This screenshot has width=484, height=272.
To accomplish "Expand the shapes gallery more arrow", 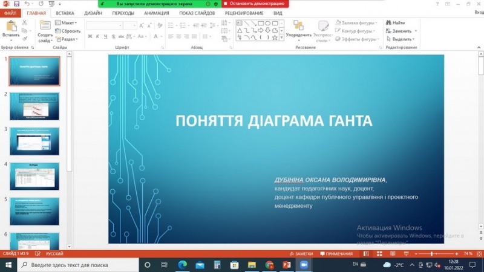I will [x=281, y=37].
